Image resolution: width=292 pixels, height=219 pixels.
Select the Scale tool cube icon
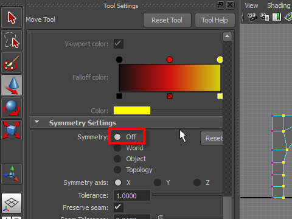(x=12, y=130)
